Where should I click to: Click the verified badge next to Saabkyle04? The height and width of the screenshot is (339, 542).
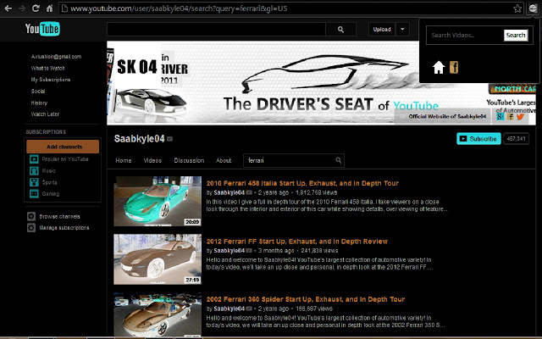[x=169, y=139]
